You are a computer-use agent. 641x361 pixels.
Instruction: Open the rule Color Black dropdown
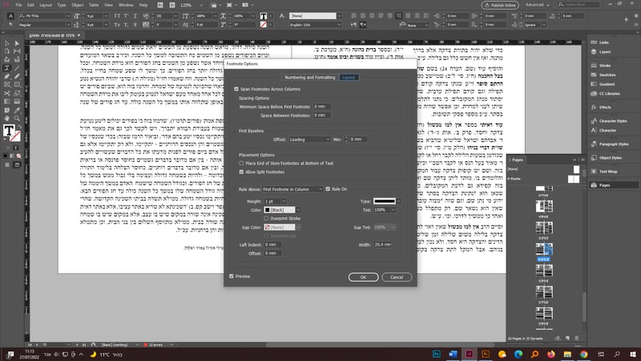[298, 210]
